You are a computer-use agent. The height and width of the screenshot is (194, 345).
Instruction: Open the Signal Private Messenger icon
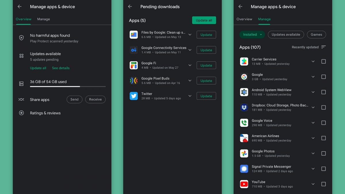pos(244,169)
